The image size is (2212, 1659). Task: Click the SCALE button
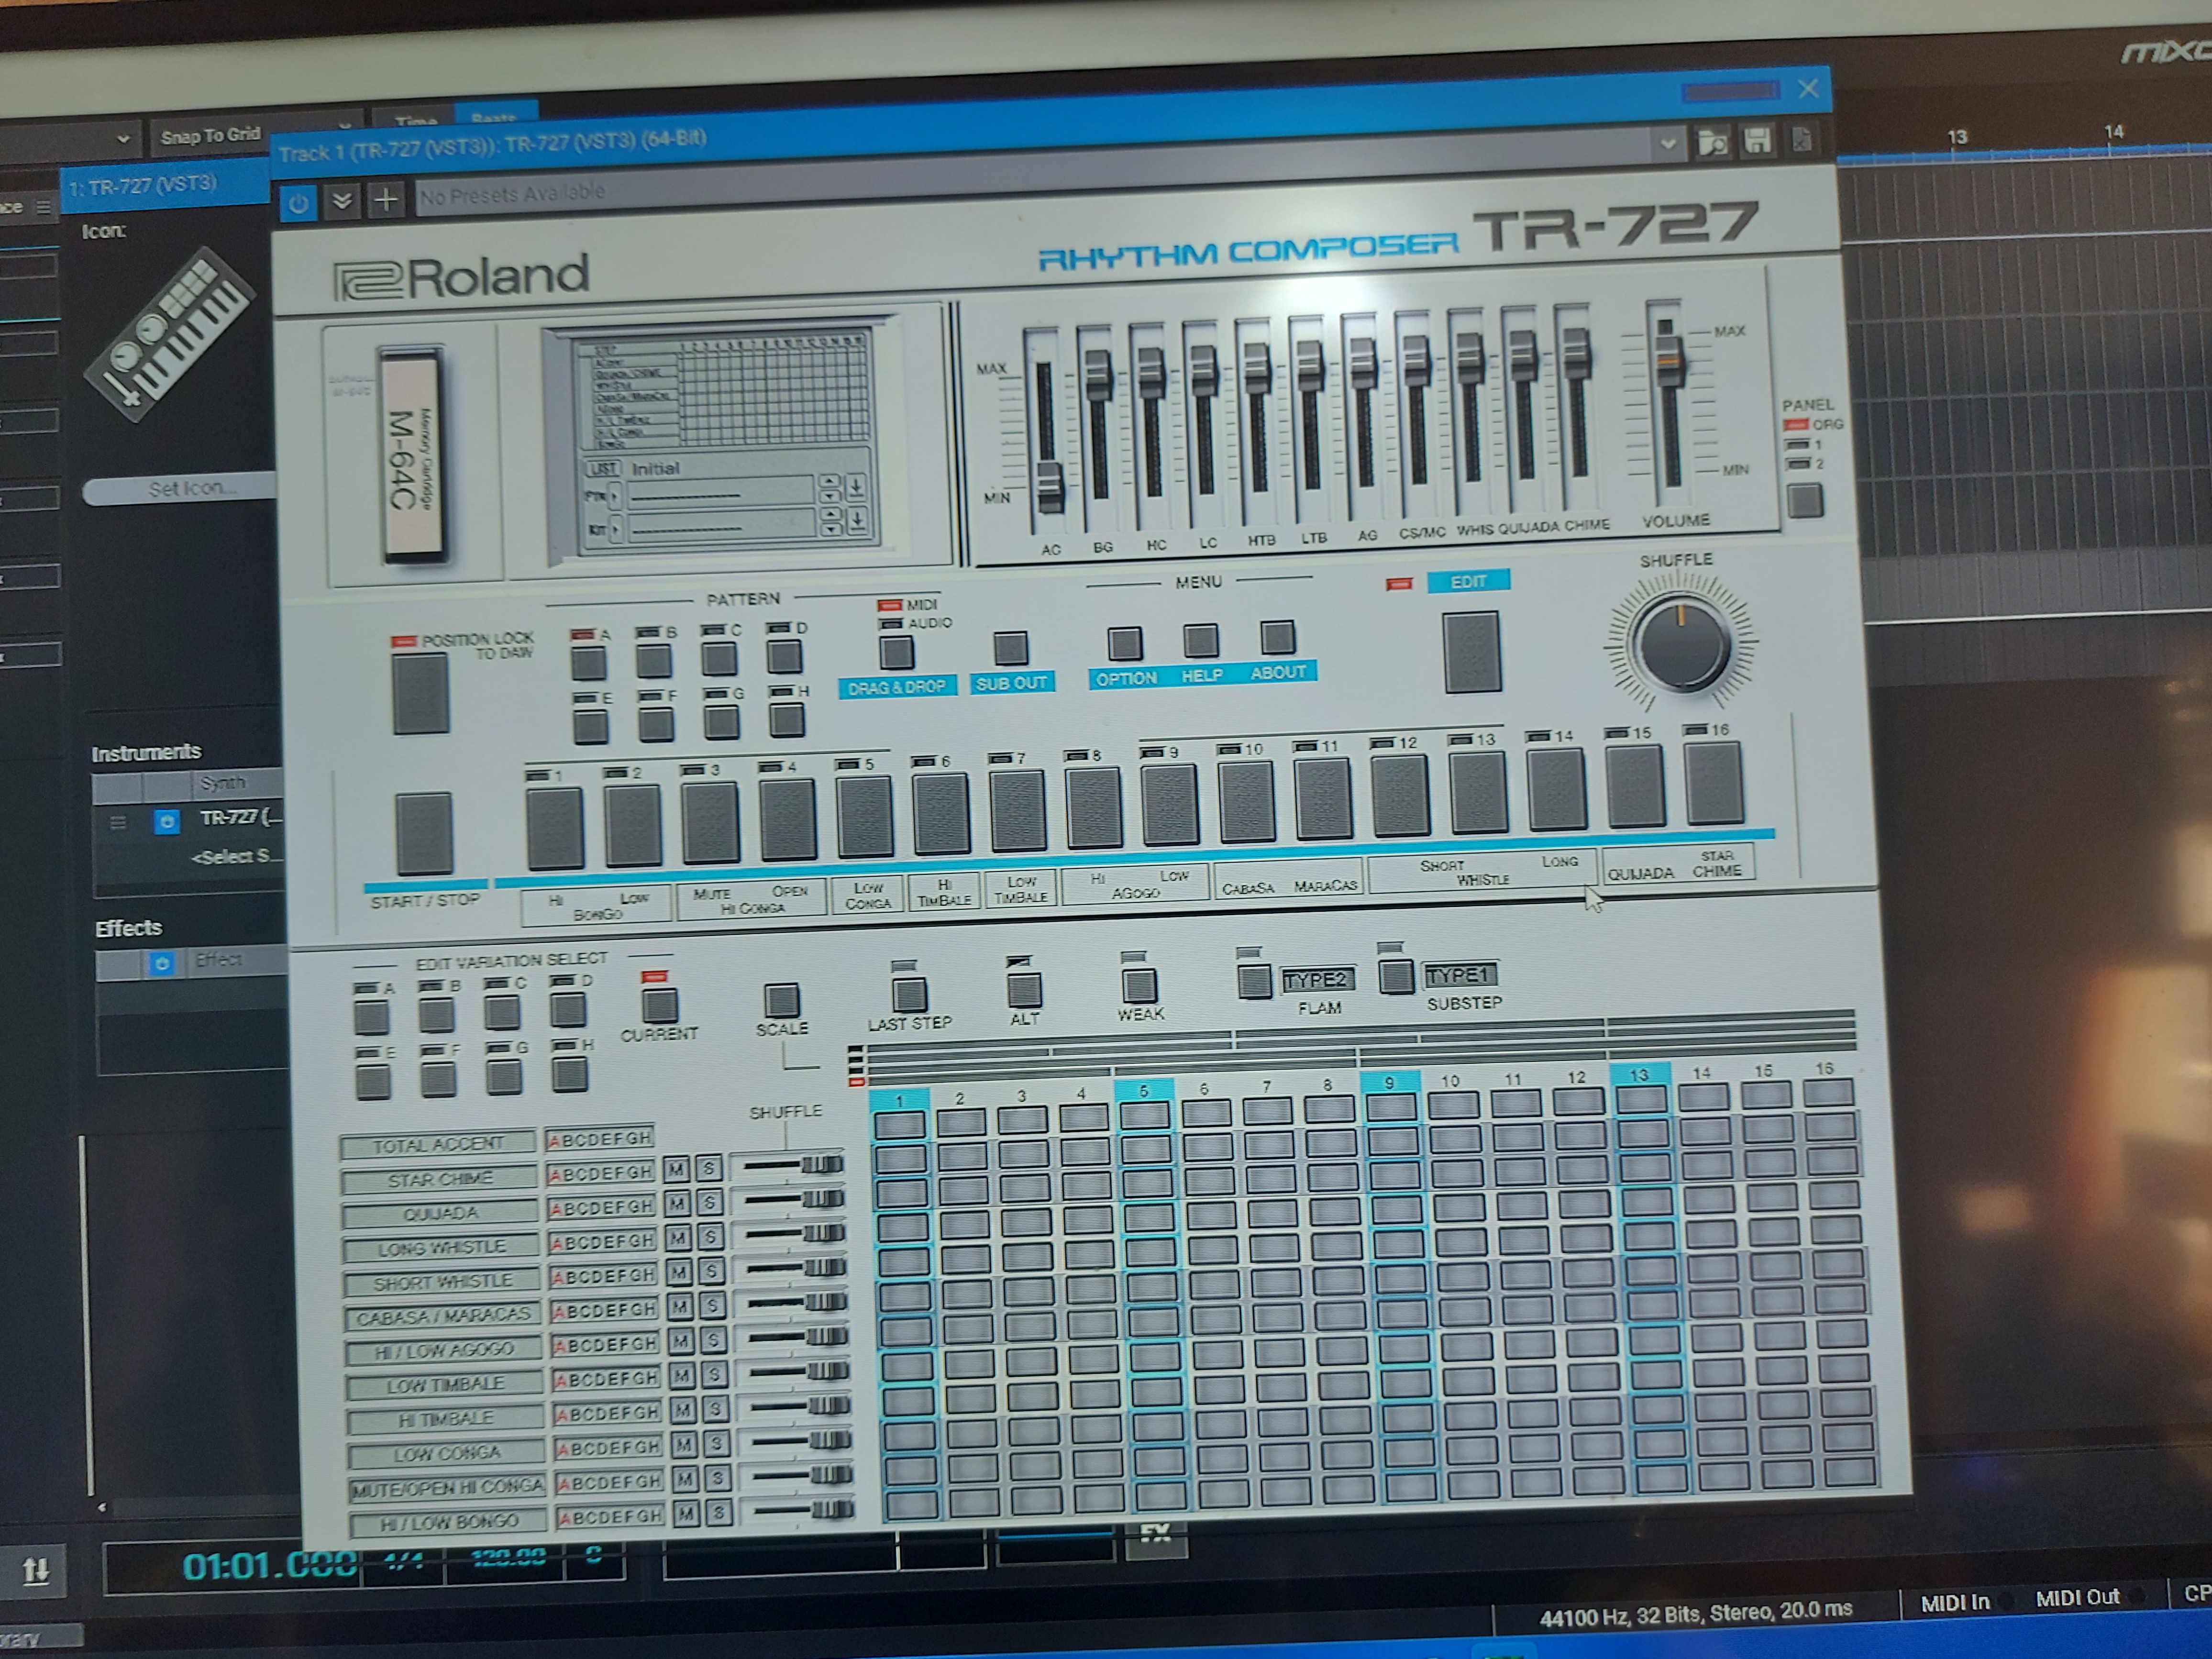(781, 999)
